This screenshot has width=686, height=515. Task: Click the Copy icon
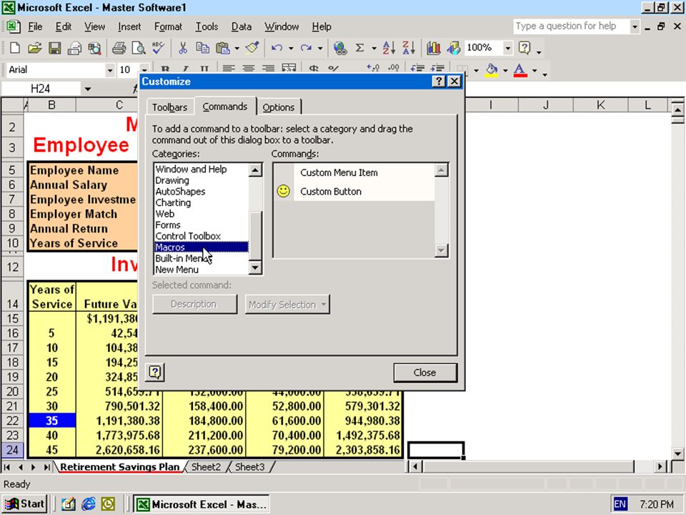point(202,48)
